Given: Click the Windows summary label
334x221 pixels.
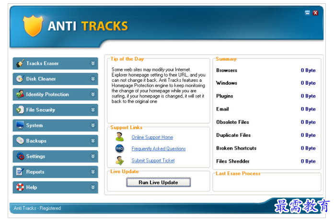Looking at the screenshot, I should coord(227,83).
